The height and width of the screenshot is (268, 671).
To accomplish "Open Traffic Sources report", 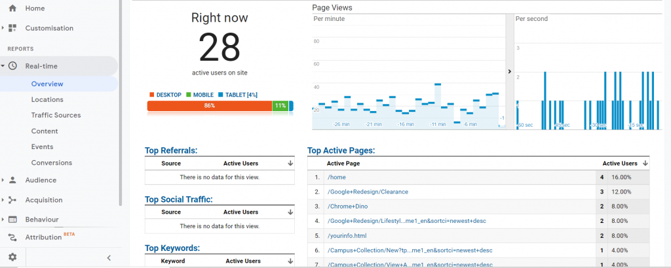I will pyautogui.click(x=56, y=115).
